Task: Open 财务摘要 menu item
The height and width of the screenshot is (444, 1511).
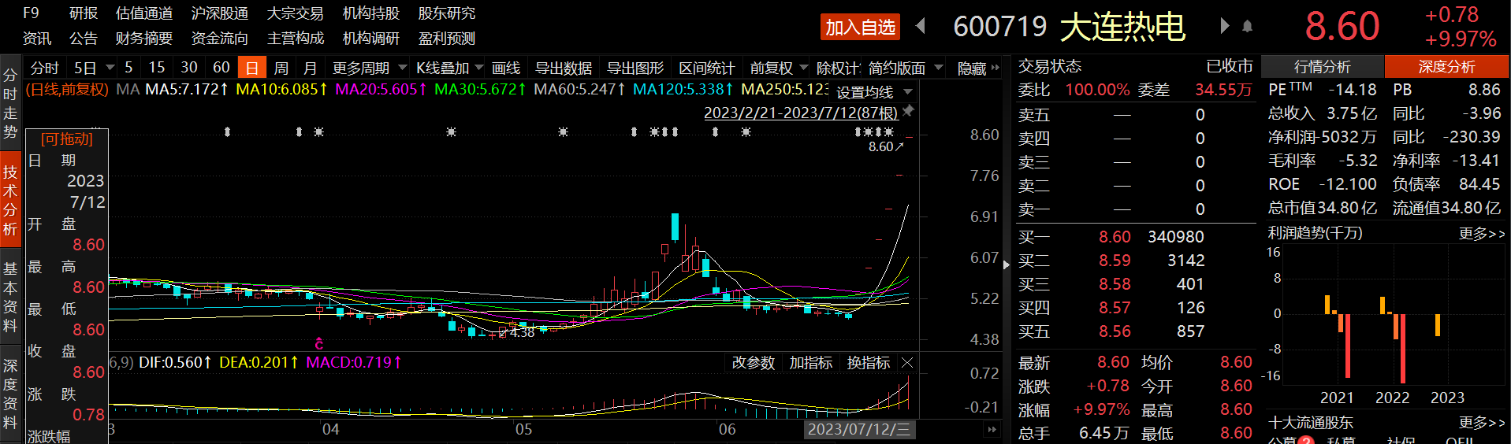Action: tap(144, 39)
